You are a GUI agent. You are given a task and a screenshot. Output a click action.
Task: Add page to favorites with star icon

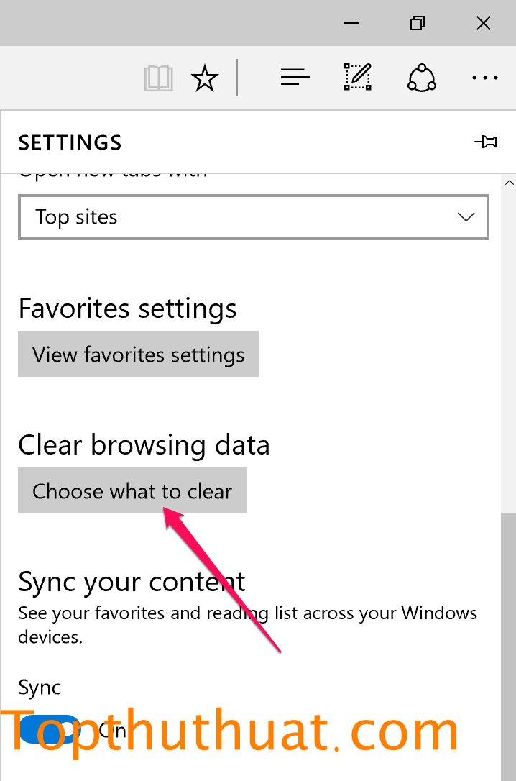(205, 78)
